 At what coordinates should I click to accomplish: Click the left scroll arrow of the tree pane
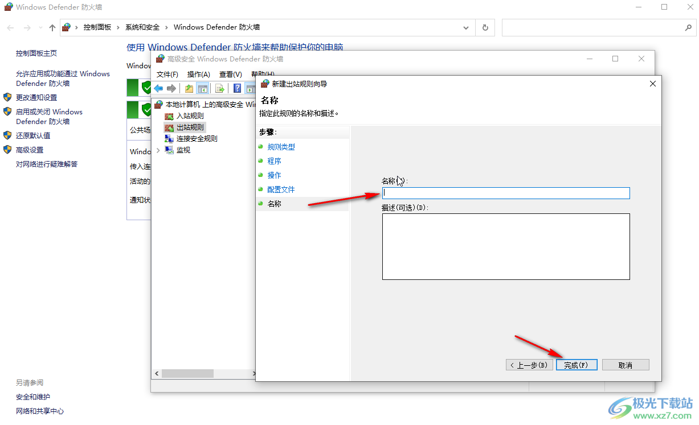(157, 374)
